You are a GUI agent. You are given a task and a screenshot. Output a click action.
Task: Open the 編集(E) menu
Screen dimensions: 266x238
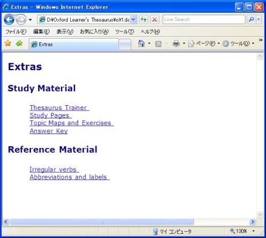click(41, 31)
